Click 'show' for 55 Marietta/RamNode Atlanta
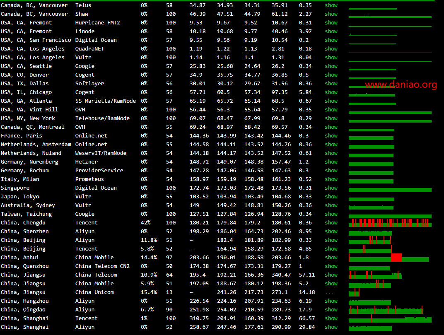Viewport: 444px width, 335px height. click(x=331, y=101)
